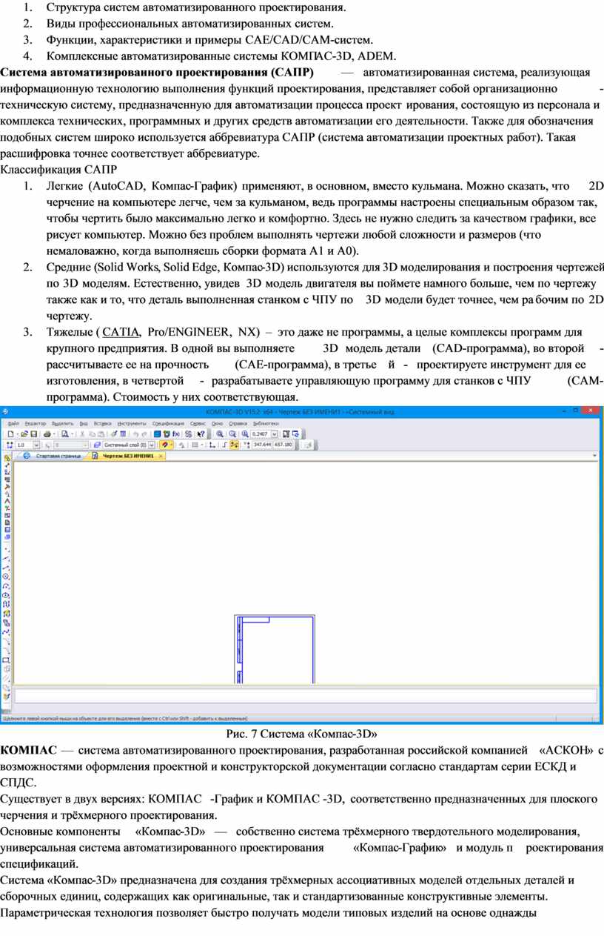Click the command prompt field below the canvas
The height and width of the screenshot is (936, 604).
tap(306, 696)
